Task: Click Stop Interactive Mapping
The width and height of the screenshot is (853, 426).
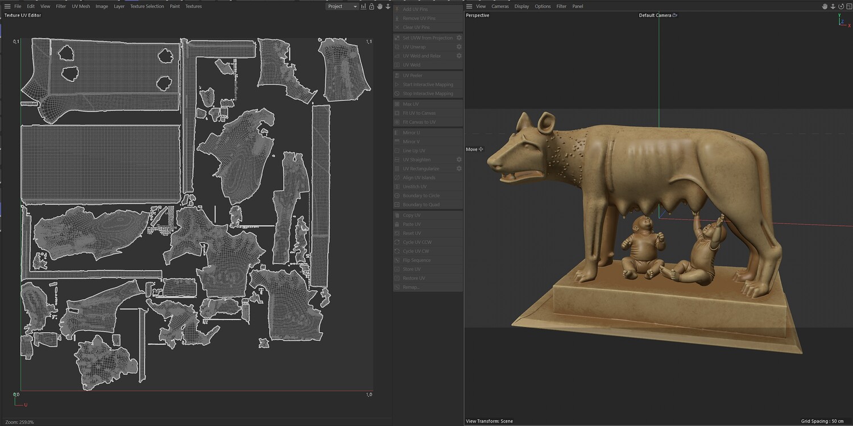Action: [x=428, y=93]
